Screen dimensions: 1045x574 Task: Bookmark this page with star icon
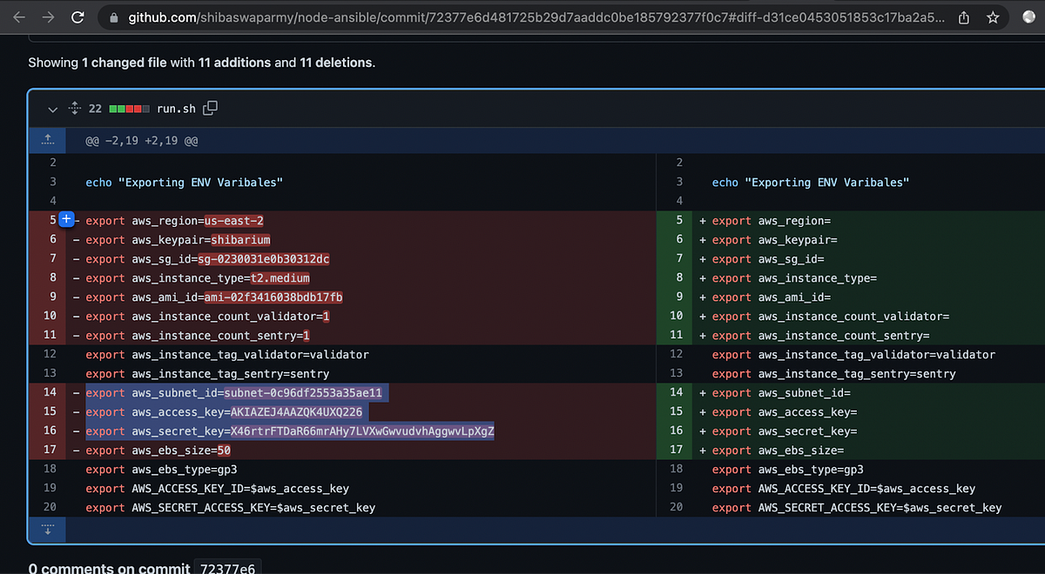993,17
